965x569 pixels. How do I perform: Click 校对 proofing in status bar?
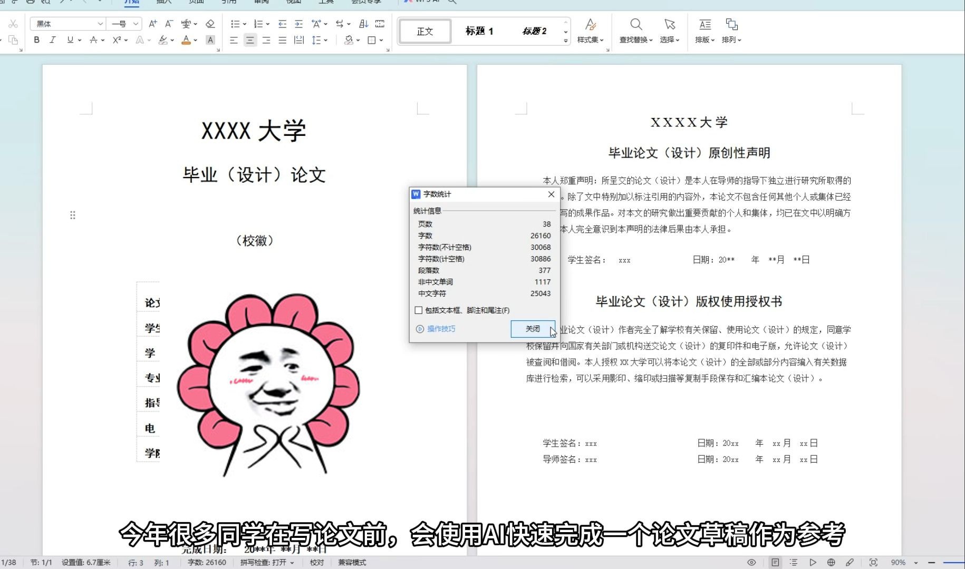pos(317,562)
